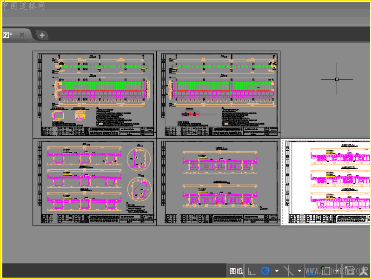Image resolution: width=372 pixels, height=279 pixels.
Task: Click the bottom-right cross-section sheet
Action: coord(219,182)
